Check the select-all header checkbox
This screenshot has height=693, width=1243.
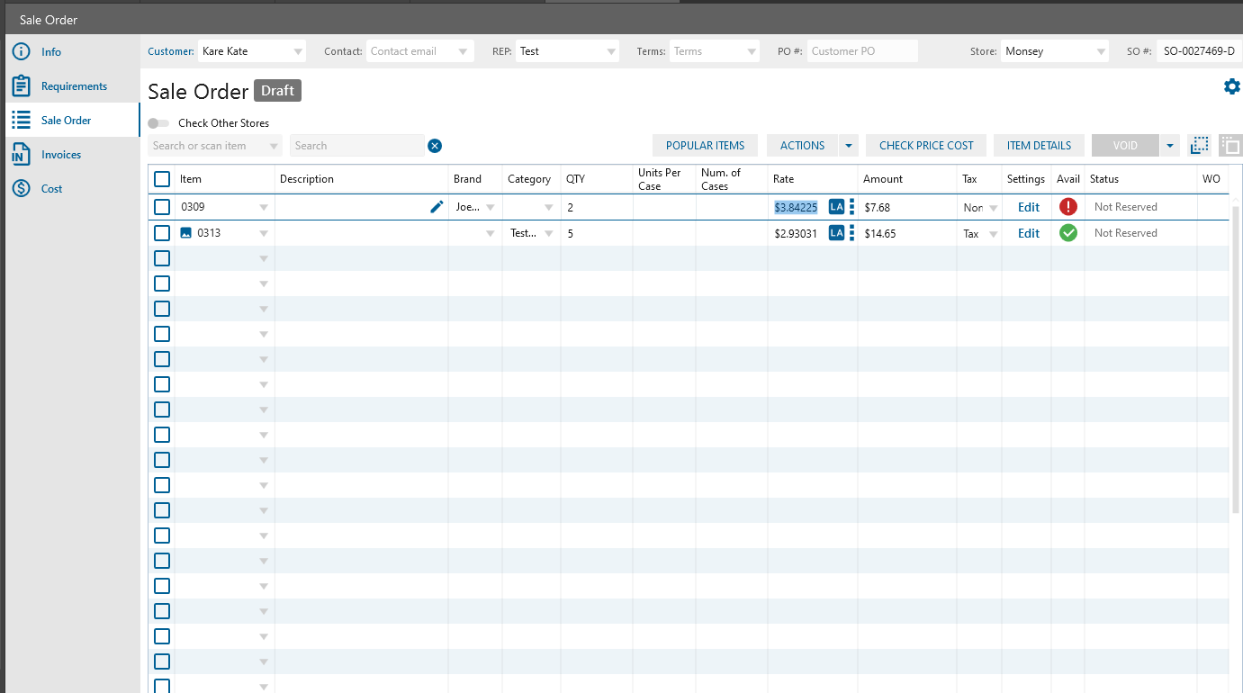pyautogui.click(x=162, y=179)
